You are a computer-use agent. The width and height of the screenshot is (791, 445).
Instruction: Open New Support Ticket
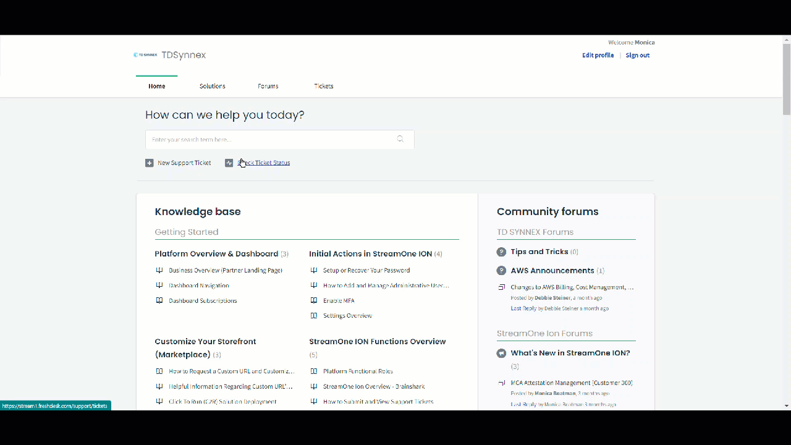coord(184,163)
